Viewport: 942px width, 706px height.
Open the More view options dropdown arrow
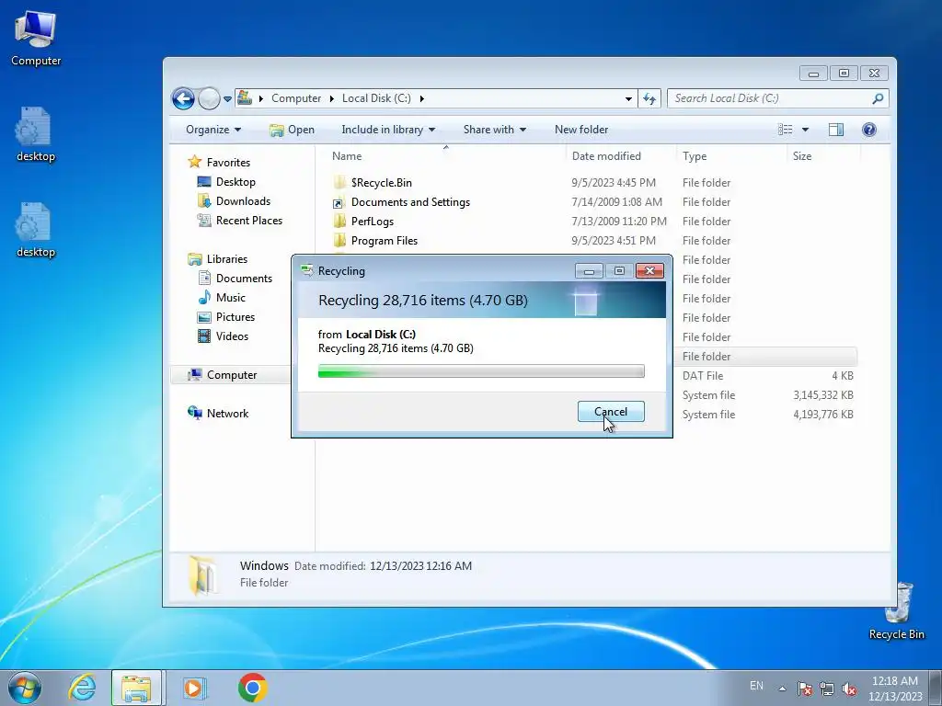point(805,130)
